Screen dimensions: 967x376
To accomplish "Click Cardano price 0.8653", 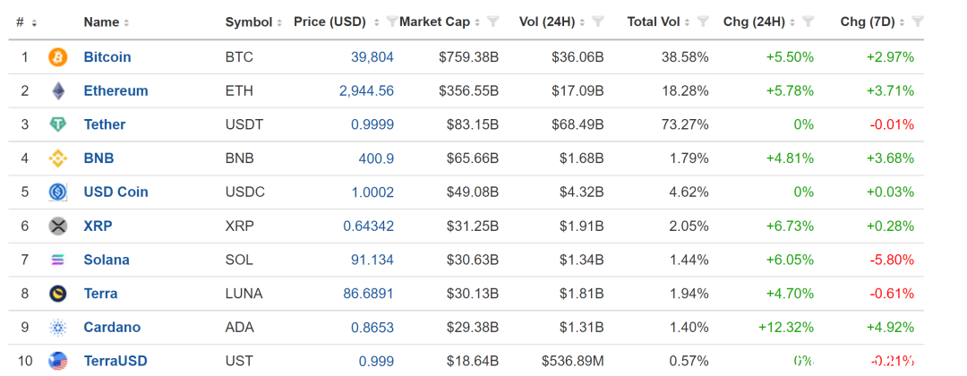I will 372,328.
